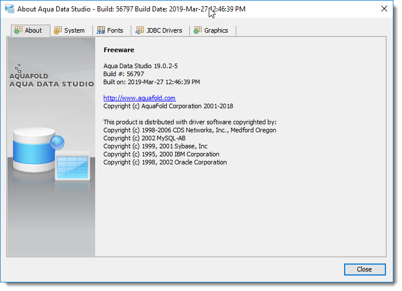The height and width of the screenshot is (291, 402).
Task: Click the JDBC Drivers tab's arrow icon
Action: click(139, 30)
